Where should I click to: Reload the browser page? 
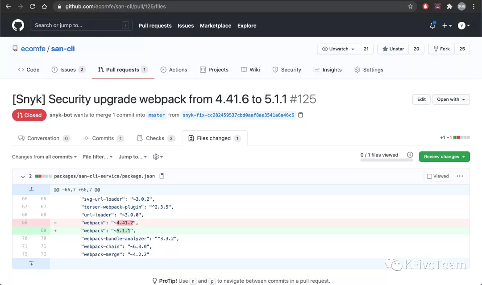[32, 6]
